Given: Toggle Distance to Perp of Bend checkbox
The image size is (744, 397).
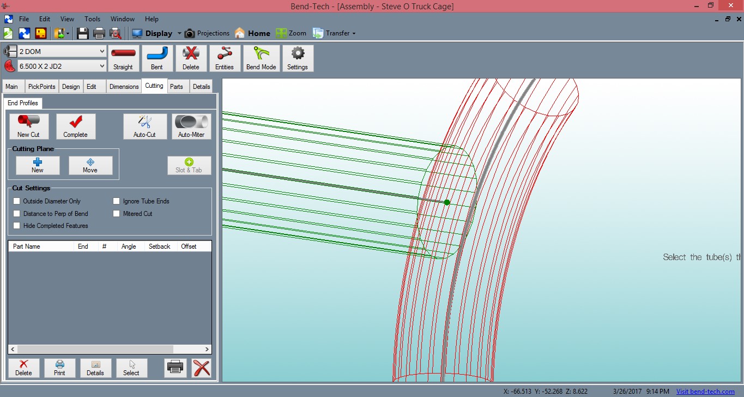Looking at the screenshot, I should click(17, 214).
